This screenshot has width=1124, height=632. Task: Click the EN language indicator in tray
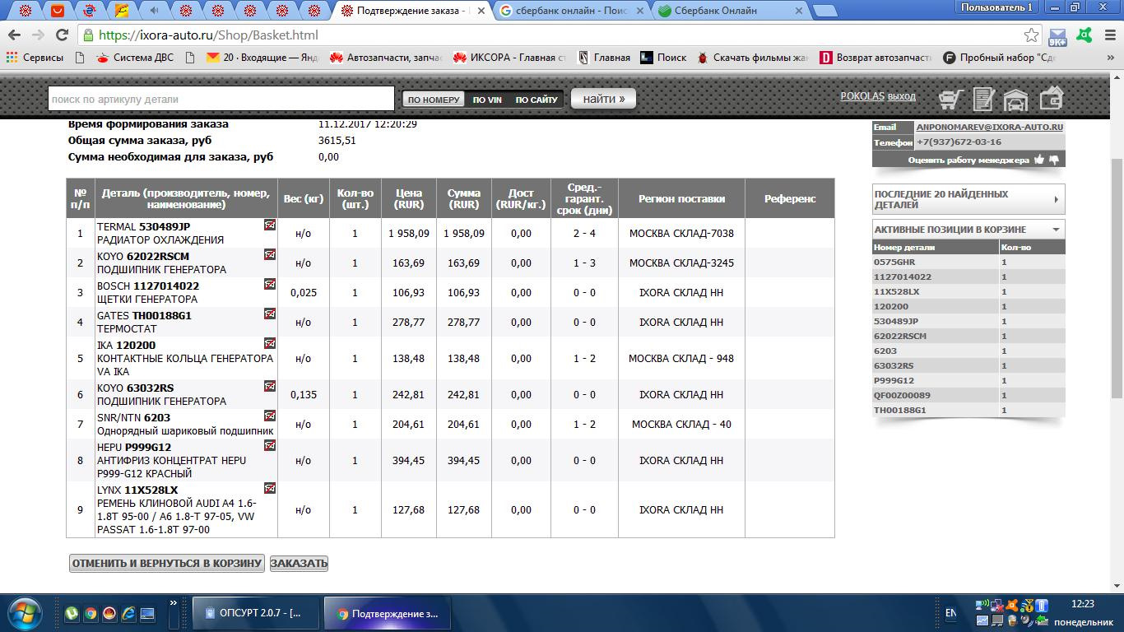point(950,613)
